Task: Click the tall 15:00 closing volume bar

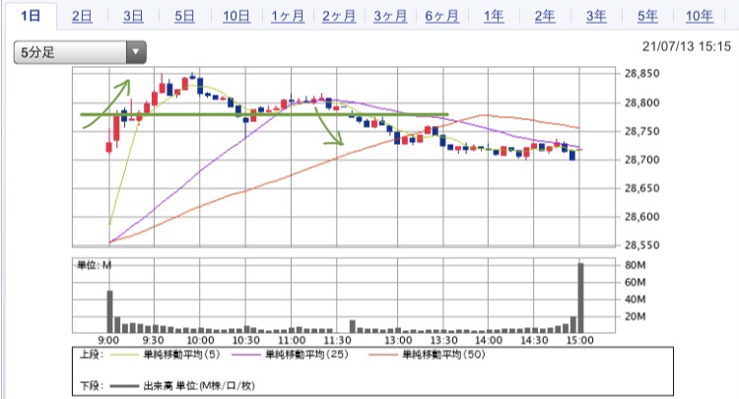Action: (x=580, y=298)
